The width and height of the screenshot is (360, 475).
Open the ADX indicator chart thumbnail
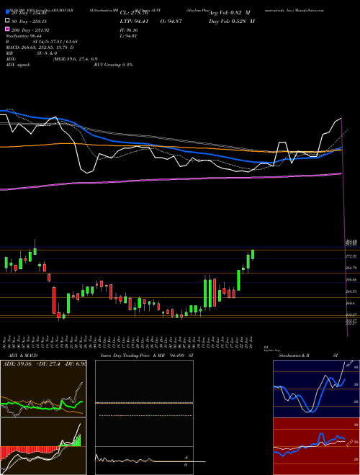[x=43, y=389]
